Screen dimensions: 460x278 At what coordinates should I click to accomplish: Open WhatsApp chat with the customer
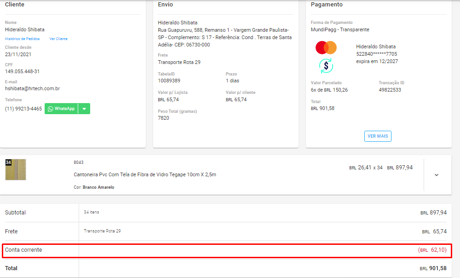tap(62, 109)
